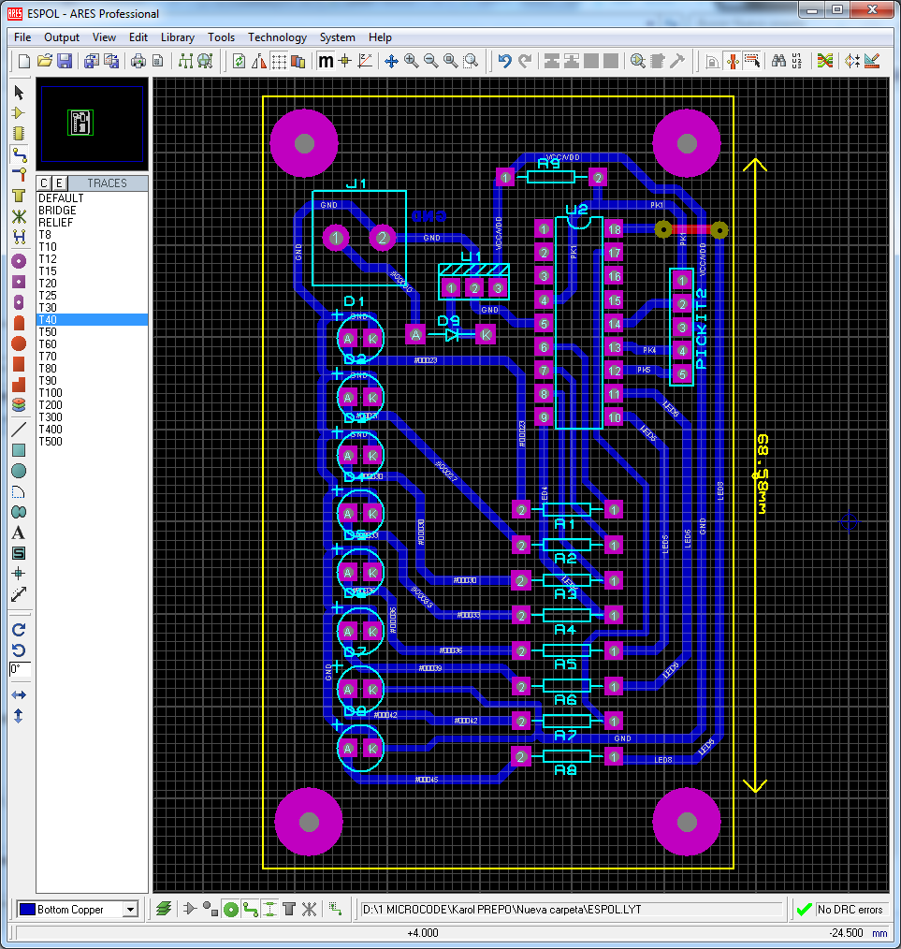This screenshot has width=901, height=949.
Task: Select the Ratsnest mode tool
Action: (x=19, y=217)
